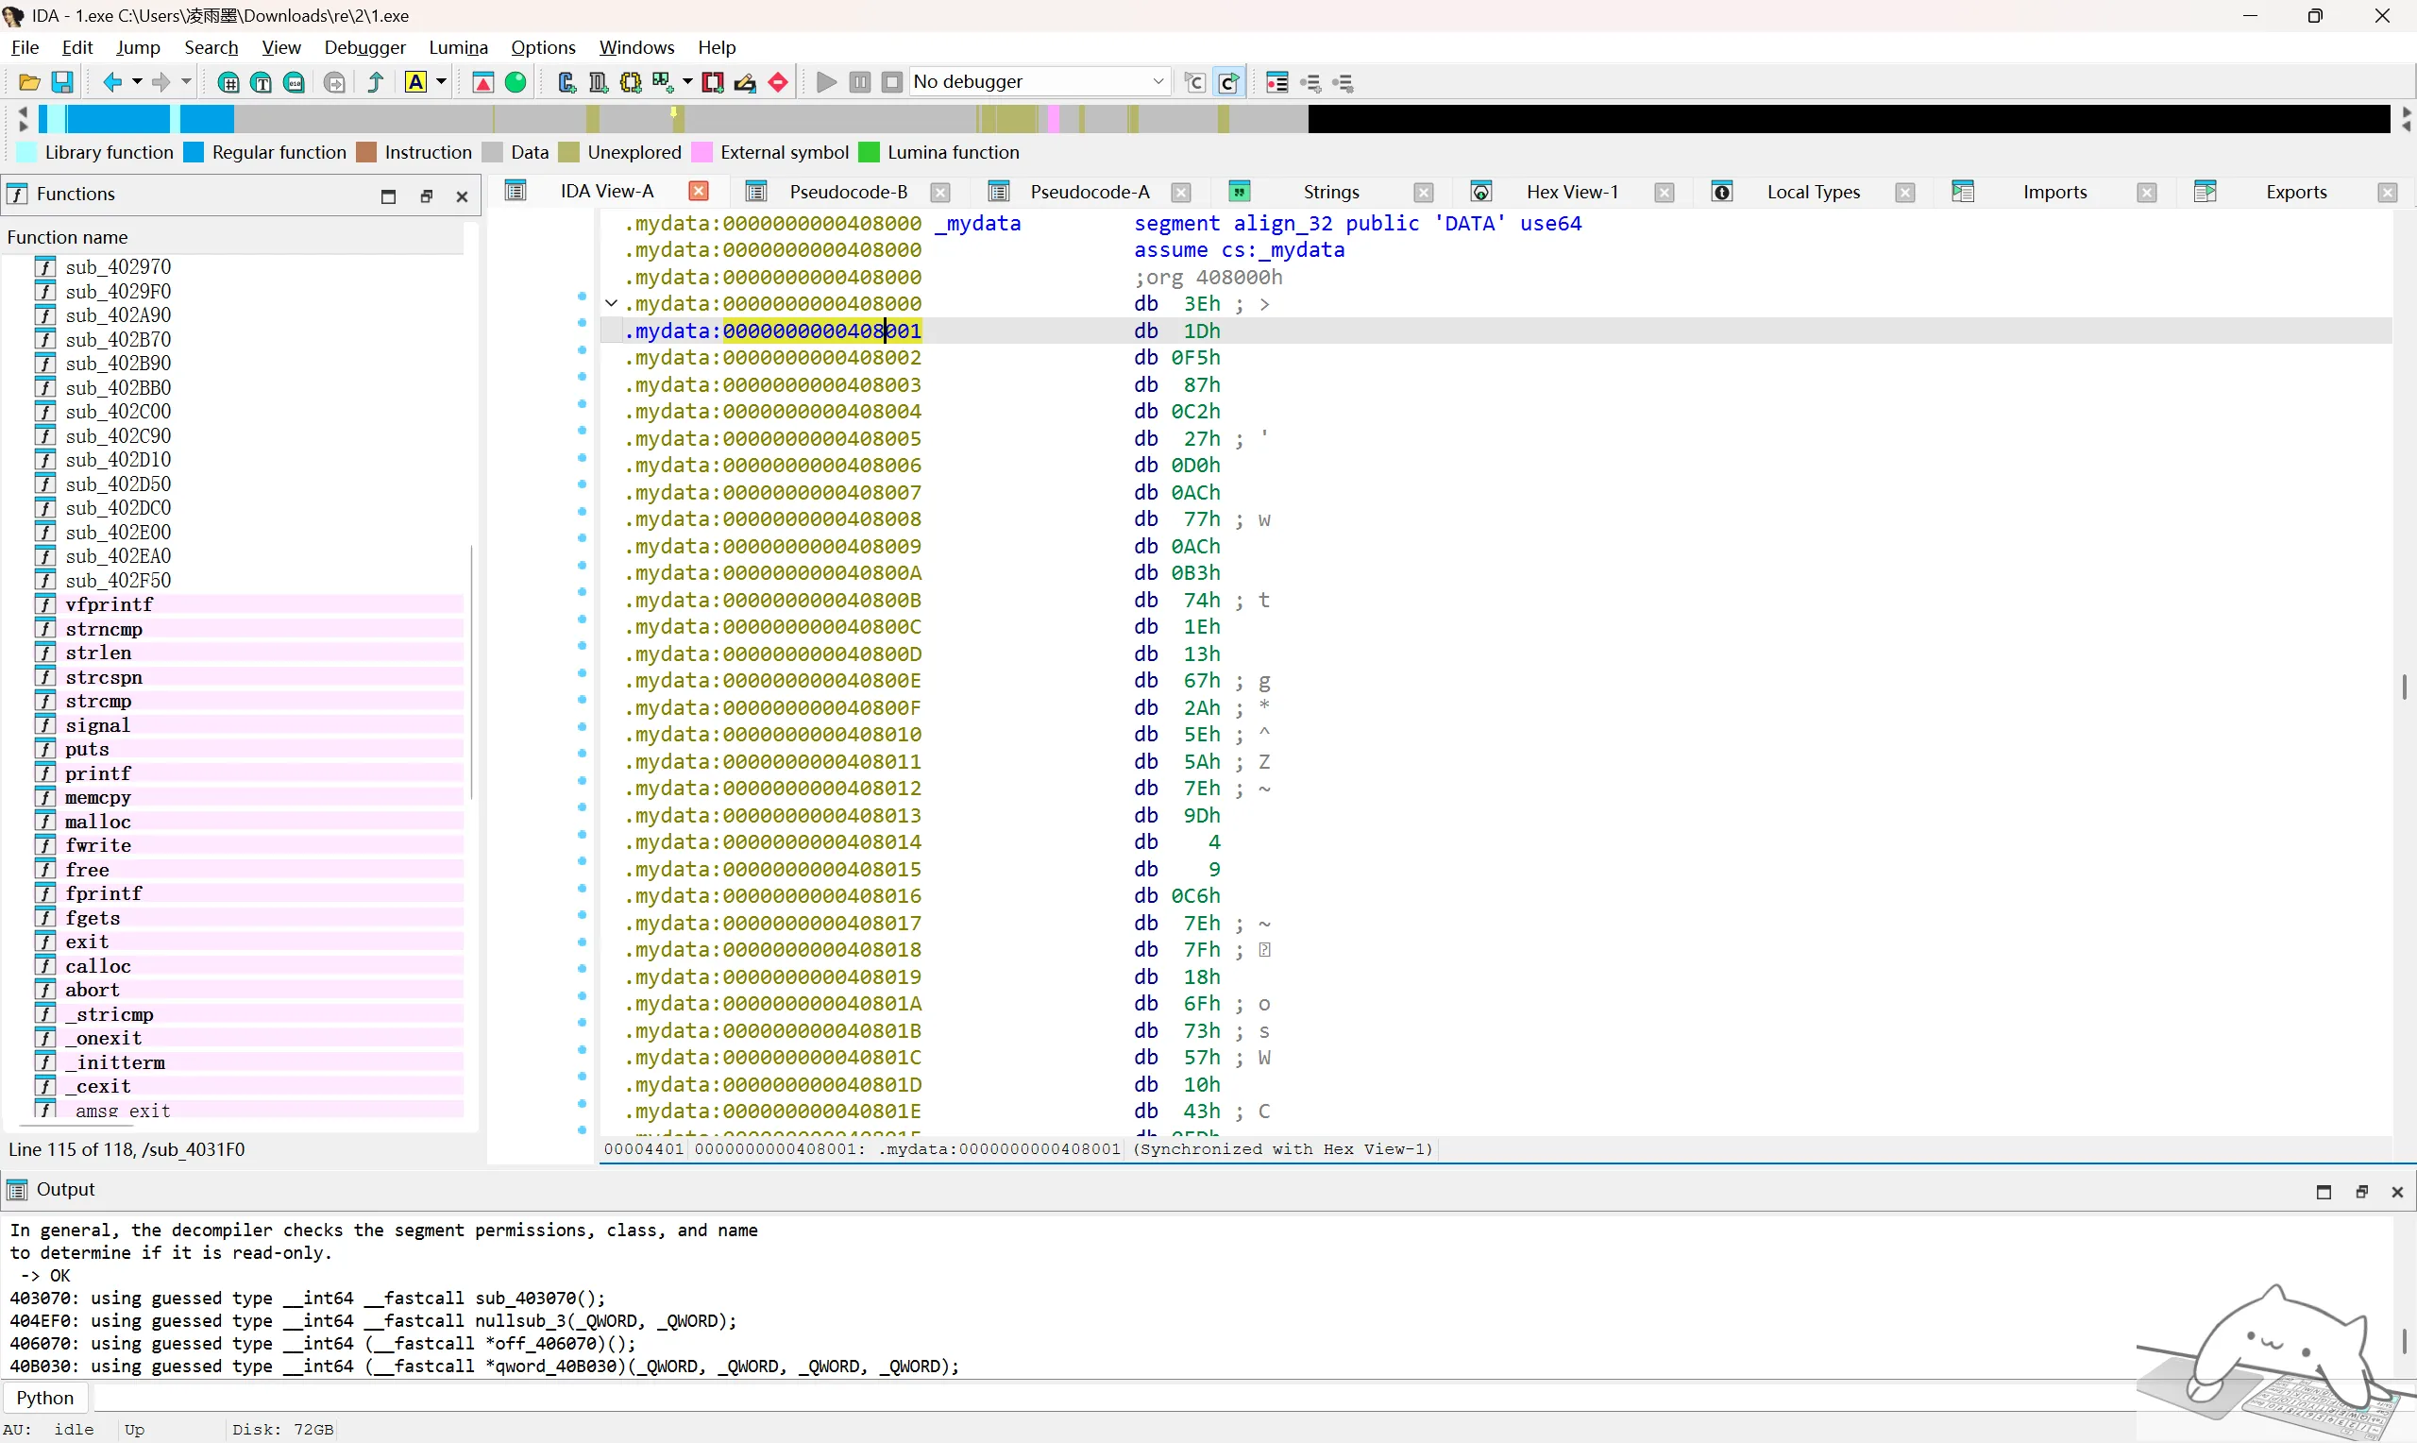Click the yellow arrow marker in navigation band
The image size is (2417, 1443).
[674, 112]
